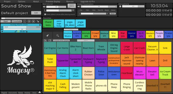173x94 pixels.
Task: Switch to the Horror SFX category
Action: (132, 35)
